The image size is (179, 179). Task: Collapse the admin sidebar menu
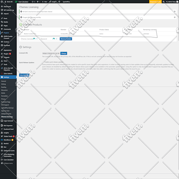coord(7,163)
